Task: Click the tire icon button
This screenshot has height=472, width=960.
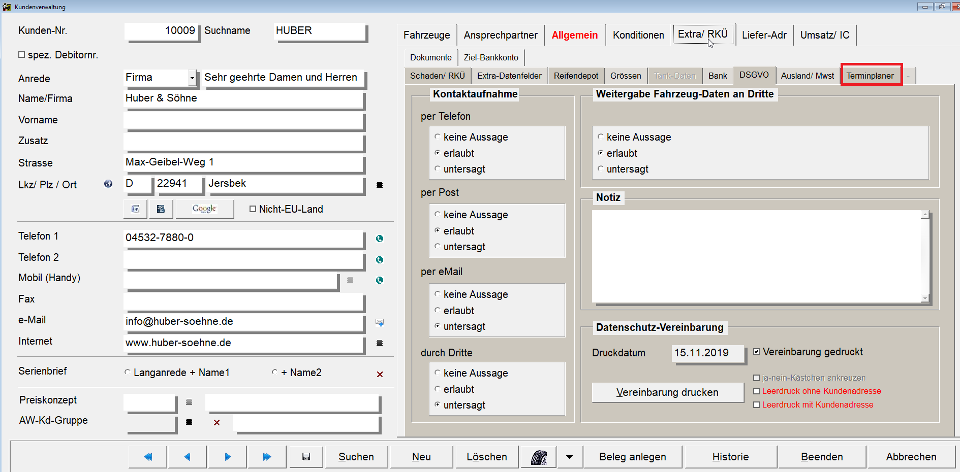Action: pos(539,457)
